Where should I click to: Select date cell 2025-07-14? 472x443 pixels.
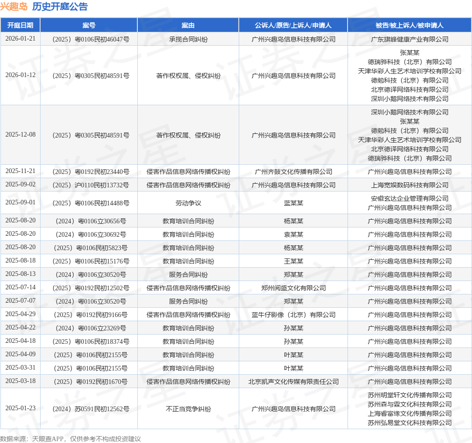[20, 287]
